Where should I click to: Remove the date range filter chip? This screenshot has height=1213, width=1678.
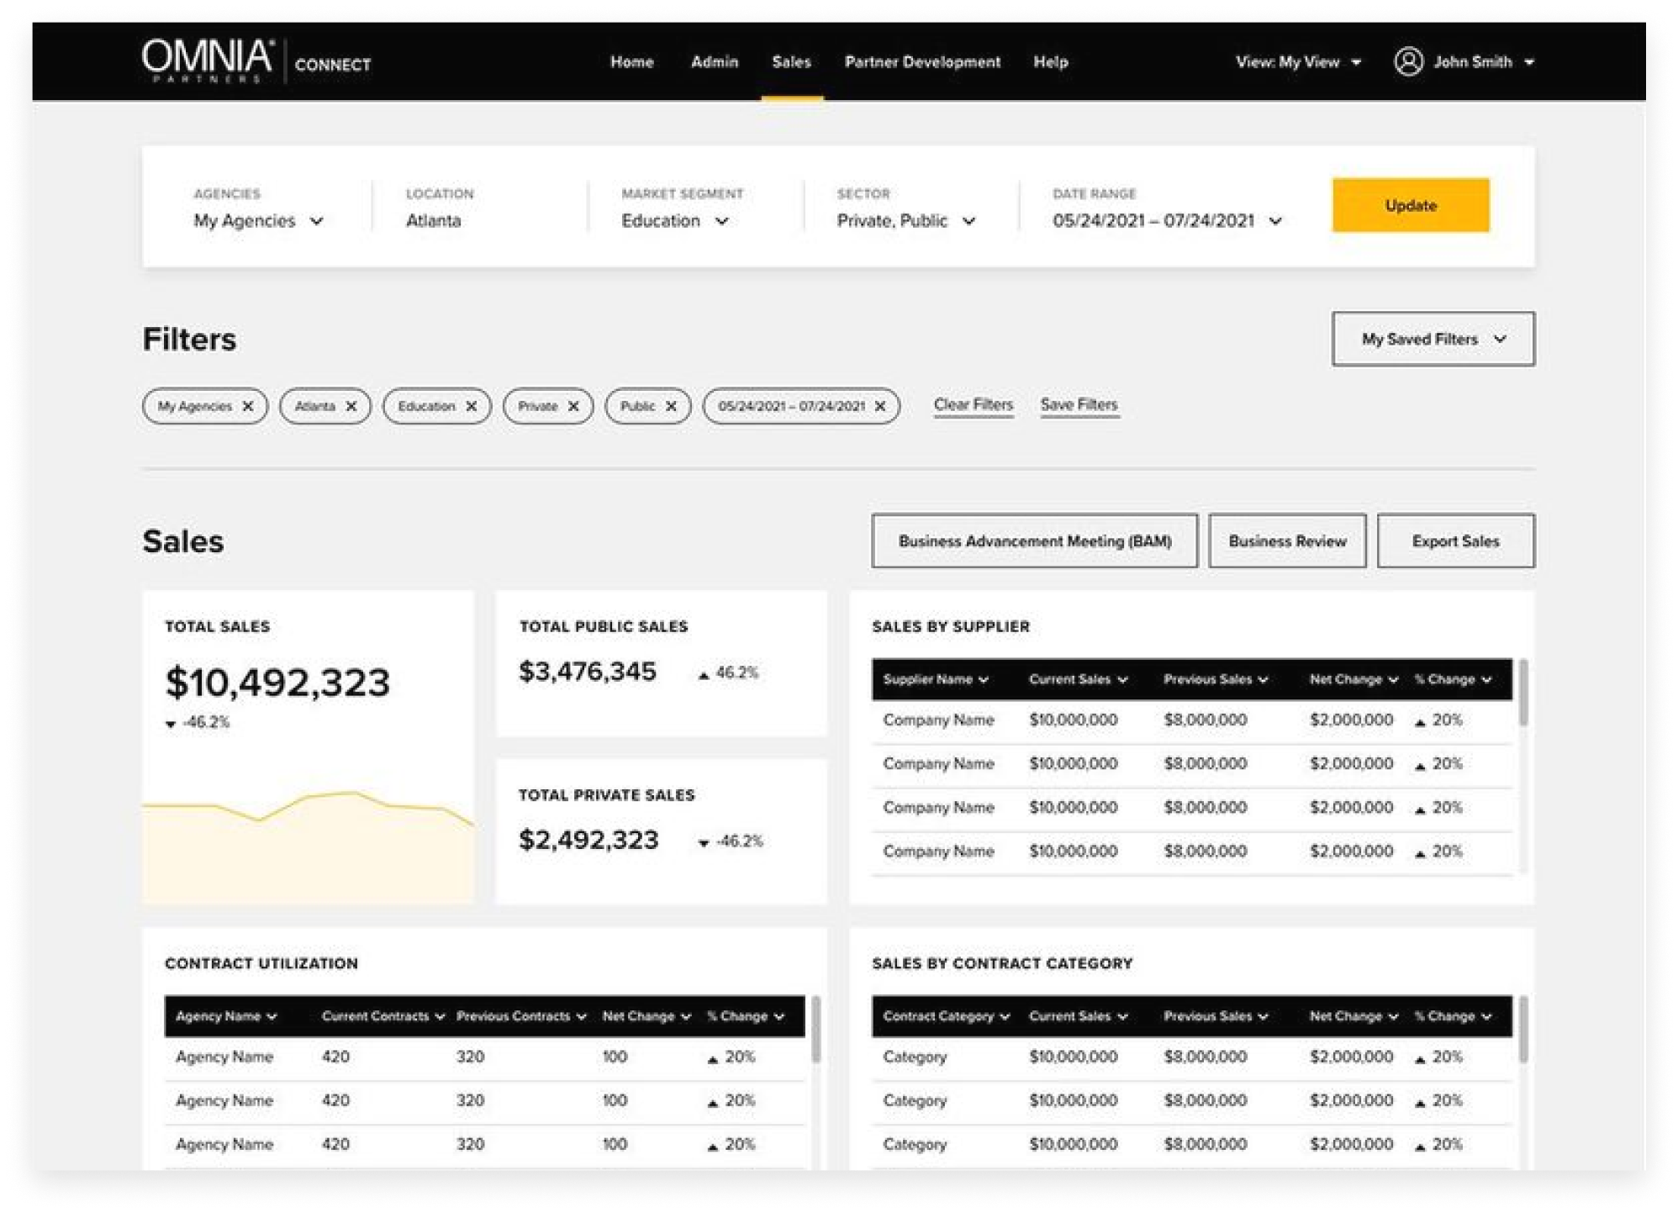pyautogui.click(x=880, y=406)
